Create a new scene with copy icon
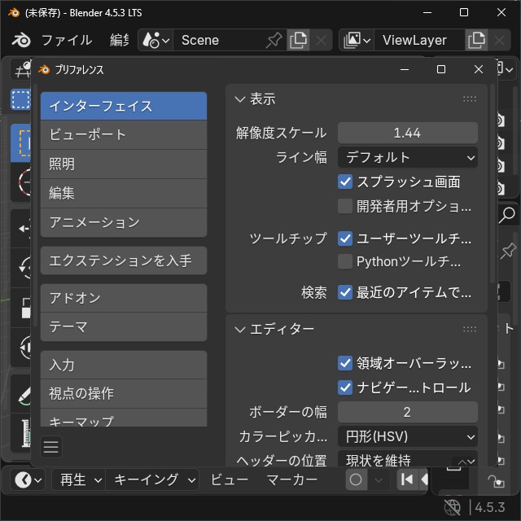 [298, 40]
